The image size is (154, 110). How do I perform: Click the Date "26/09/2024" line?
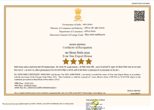(24, 83)
